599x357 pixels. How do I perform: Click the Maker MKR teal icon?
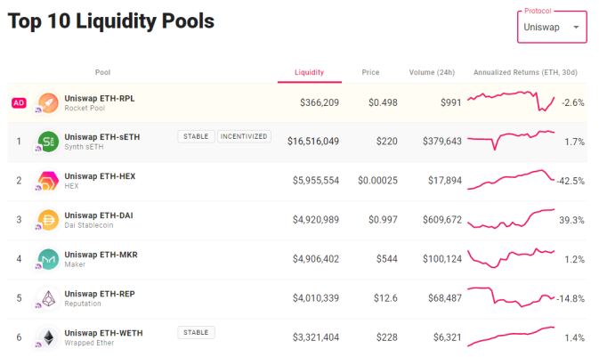point(49,260)
